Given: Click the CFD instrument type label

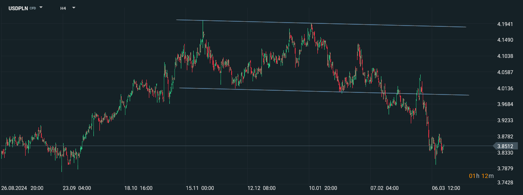Looking at the screenshot, I should tap(33, 9).
